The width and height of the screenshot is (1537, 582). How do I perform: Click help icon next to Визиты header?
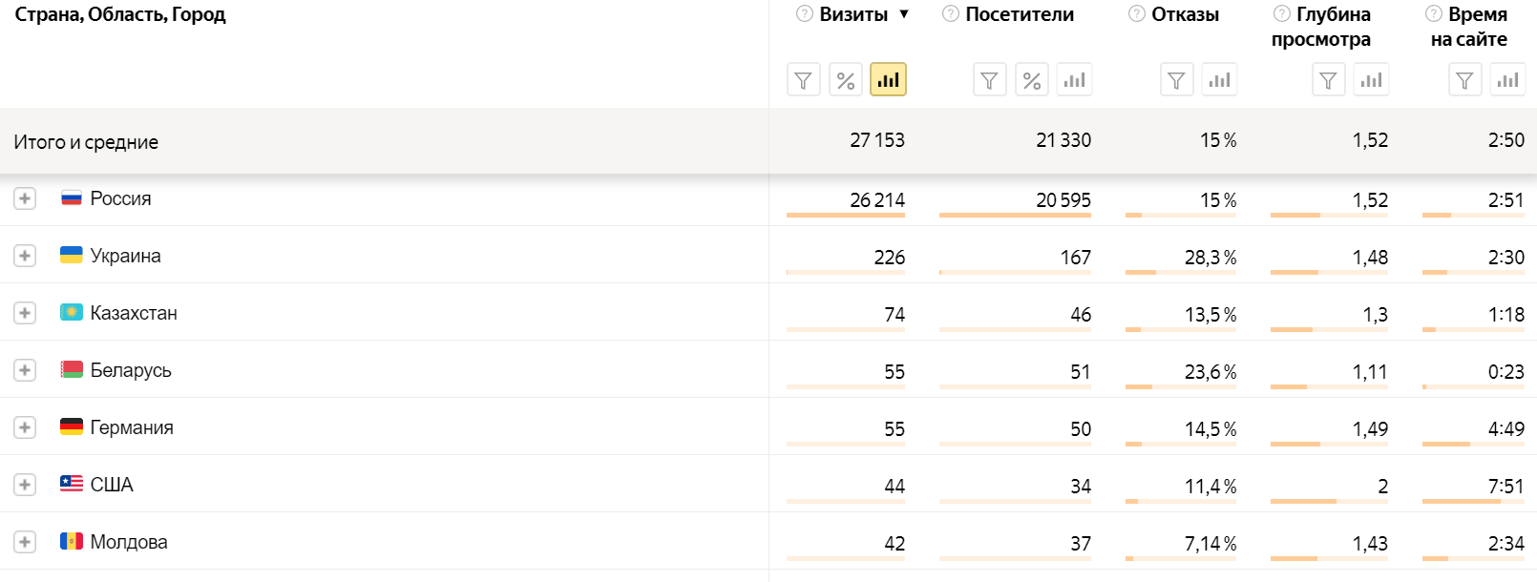click(x=805, y=14)
